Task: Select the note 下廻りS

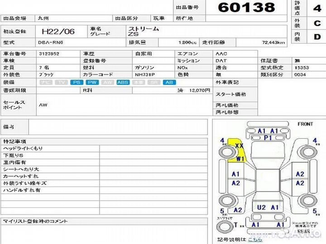Action: (x=13, y=155)
